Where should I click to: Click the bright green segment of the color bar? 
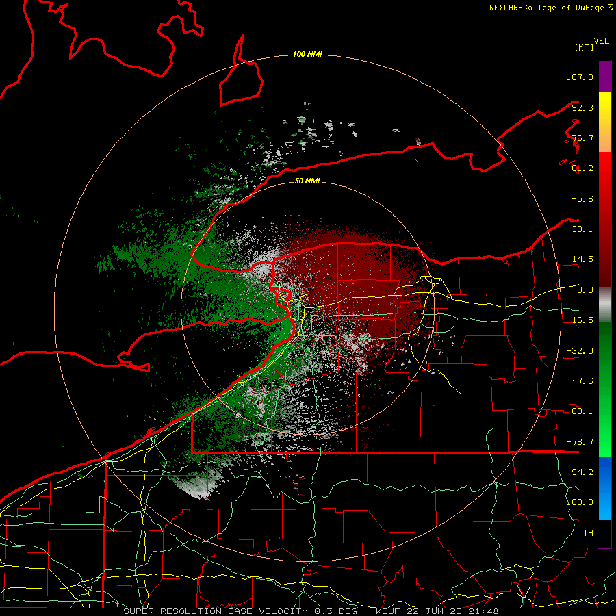pos(604,389)
